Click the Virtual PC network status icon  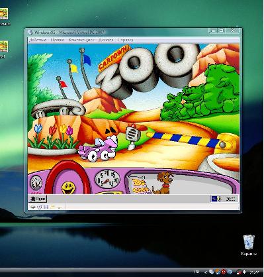(x=59, y=207)
